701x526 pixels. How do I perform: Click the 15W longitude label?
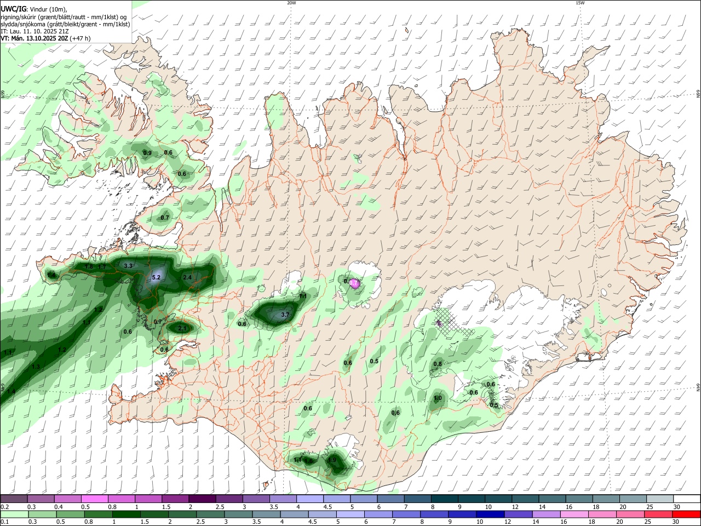click(580, 3)
